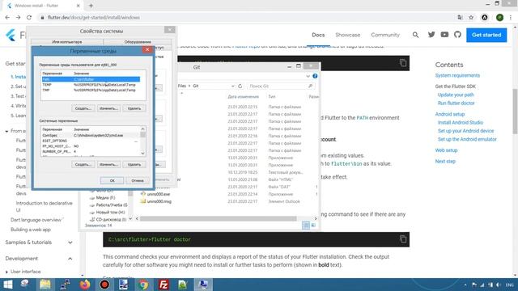Image resolution: width=518 pixels, height=291 pixels.
Task: Open help in Git explorer window
Action: (x=315, y=76)
